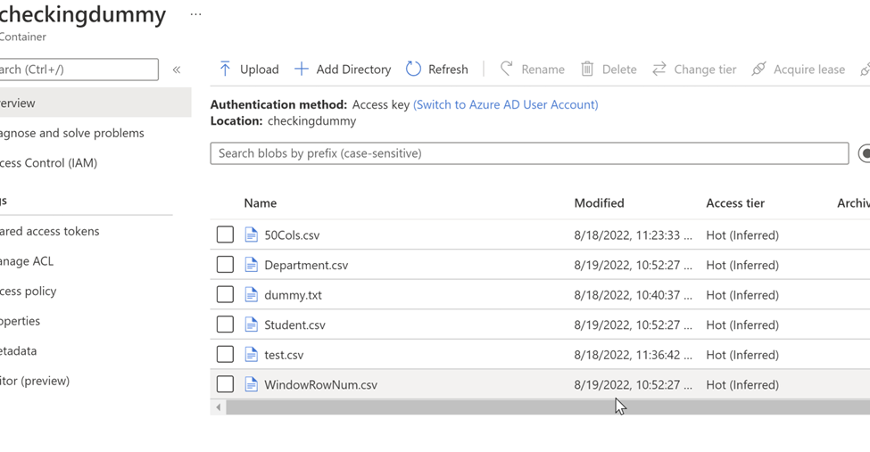870x452 pixels.
Task: Click the Rename button label
Action: [543, 70]
